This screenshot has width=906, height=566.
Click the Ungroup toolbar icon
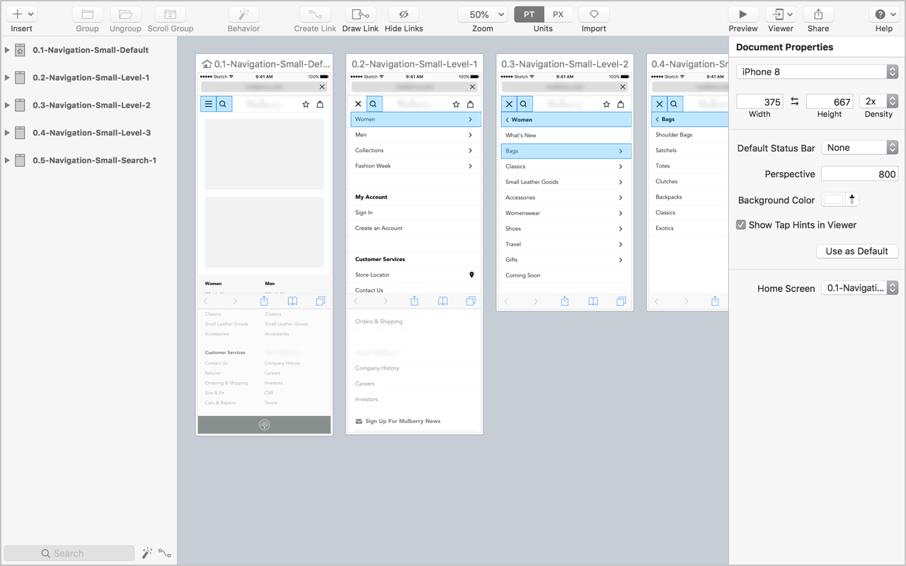click(x=125, y=14)
